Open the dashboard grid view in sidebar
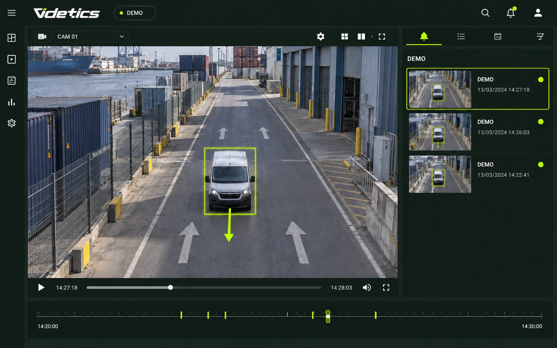Viewport: 557px width, 348px height. pyautogui.click(x=12, y=38)
